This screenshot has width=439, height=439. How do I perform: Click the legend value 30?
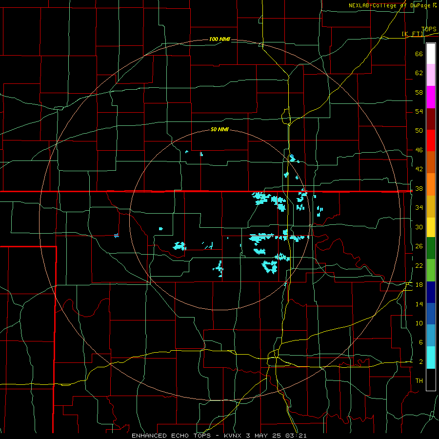click(419, 227)
